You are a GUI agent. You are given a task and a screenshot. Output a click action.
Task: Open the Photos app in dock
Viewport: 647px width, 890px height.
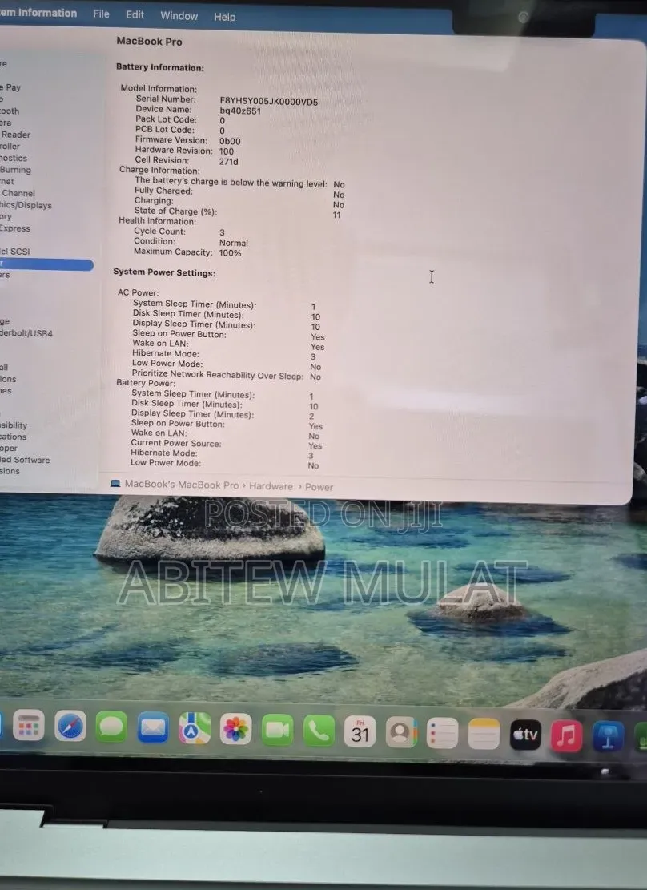click(235, 729)
